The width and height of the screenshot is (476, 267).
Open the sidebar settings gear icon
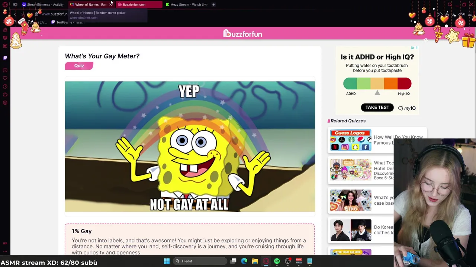tap(5, 103)
